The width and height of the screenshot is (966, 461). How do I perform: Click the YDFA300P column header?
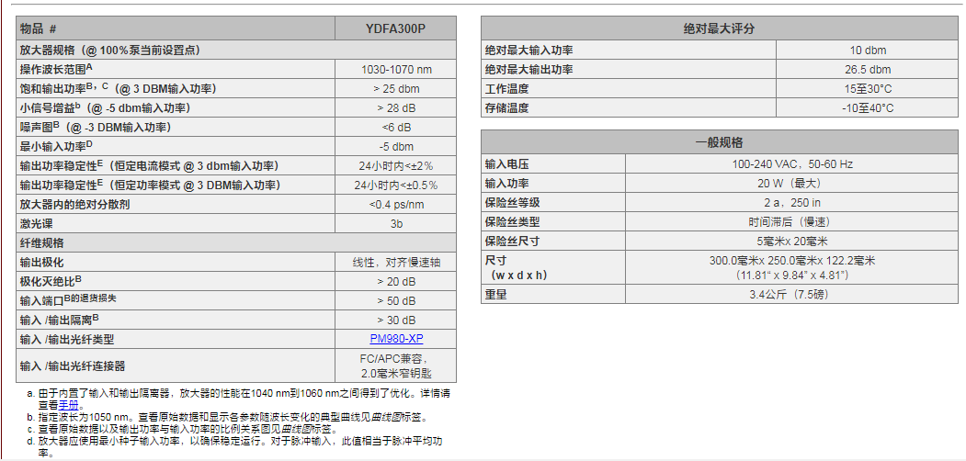pyautogui.click(x=396, y=29)
